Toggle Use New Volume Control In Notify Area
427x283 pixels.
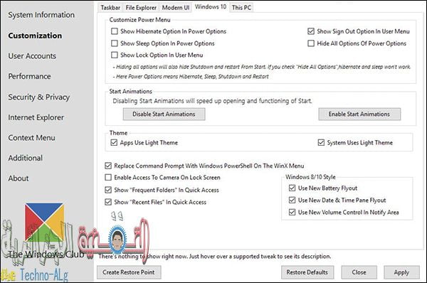click(x=292, y=212)
